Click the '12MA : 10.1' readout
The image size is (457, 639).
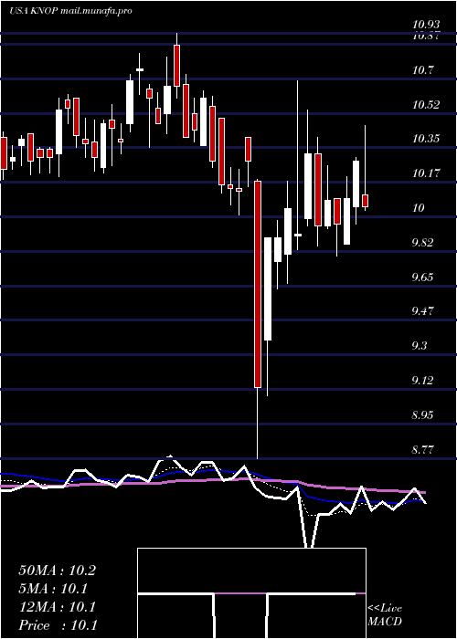[58, 607]
